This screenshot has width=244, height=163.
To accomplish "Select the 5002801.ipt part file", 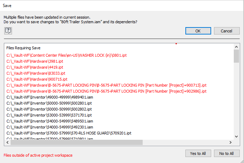I will point(49,103).
